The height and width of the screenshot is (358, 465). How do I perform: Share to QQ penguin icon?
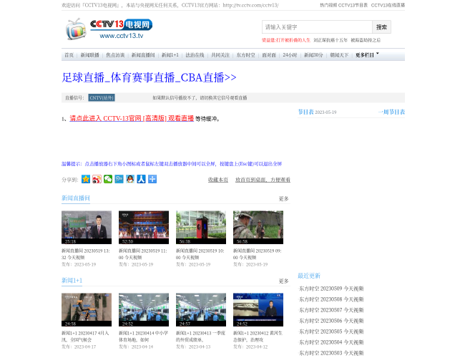[130, 179]
